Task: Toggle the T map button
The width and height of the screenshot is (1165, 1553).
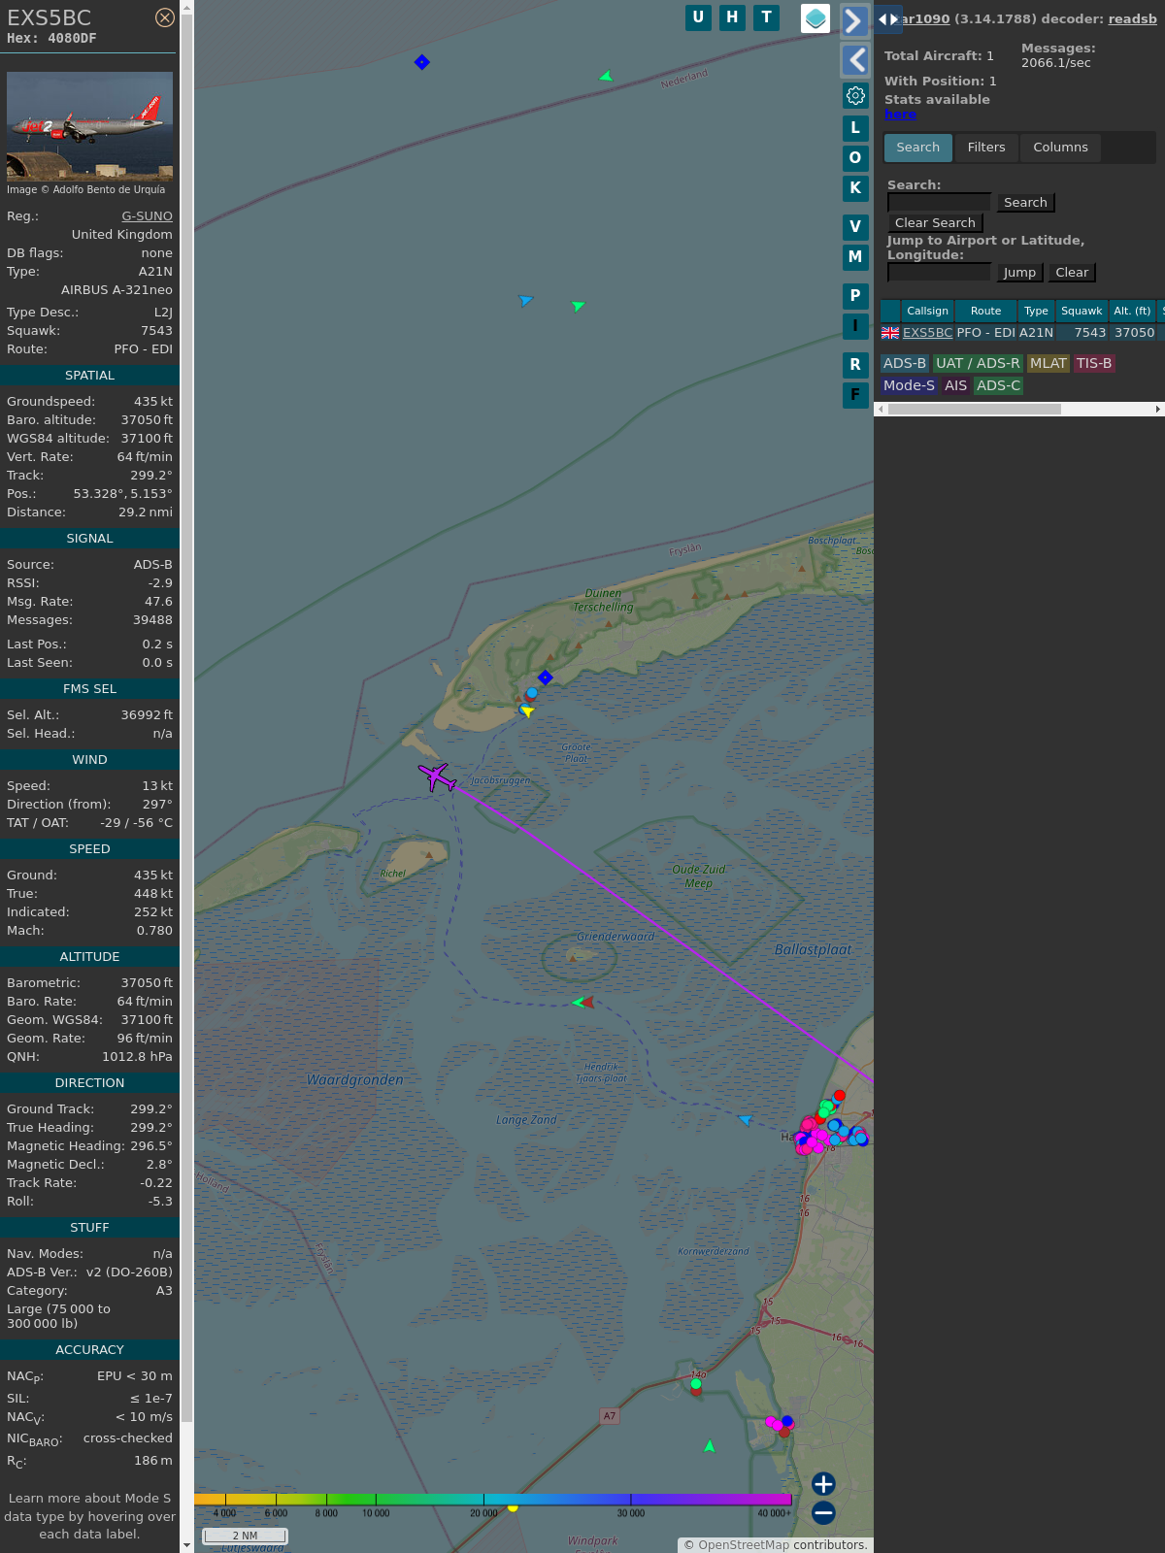Action: point(766,17)
